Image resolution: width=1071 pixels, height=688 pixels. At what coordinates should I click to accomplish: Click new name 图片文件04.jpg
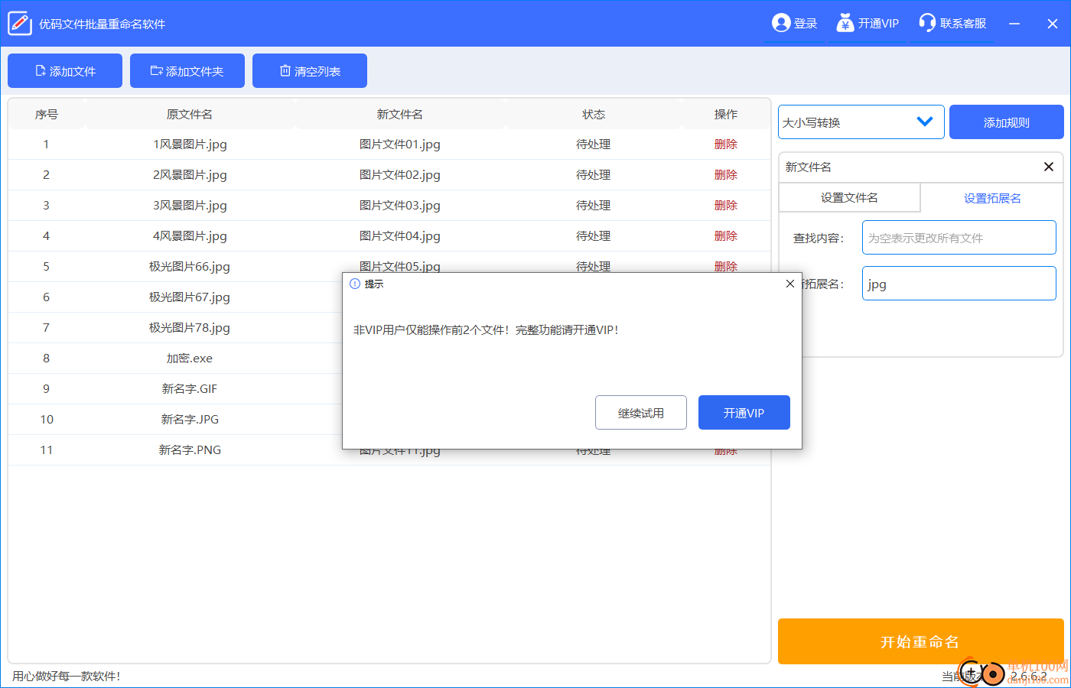tap(400, 236)
